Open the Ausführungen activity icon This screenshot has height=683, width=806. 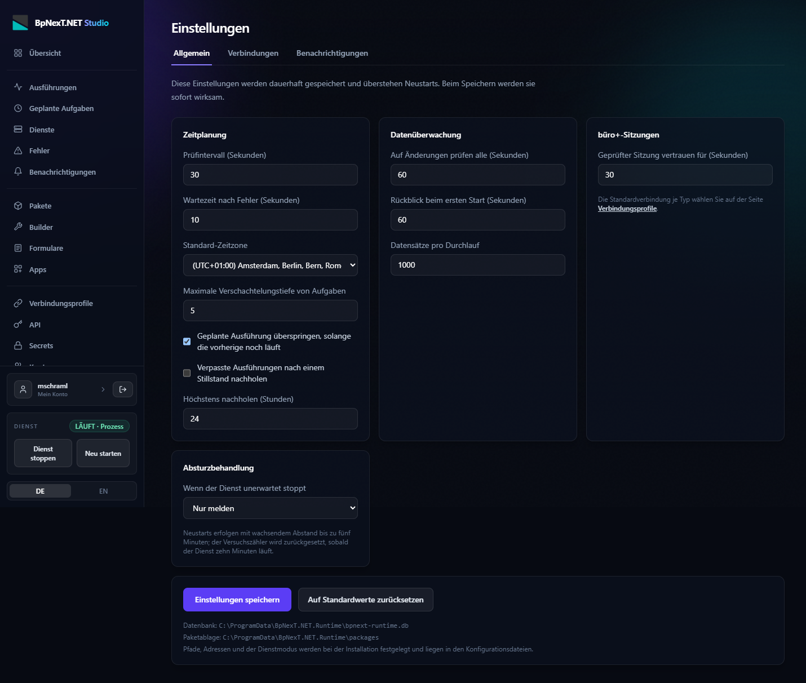point(18,87)
